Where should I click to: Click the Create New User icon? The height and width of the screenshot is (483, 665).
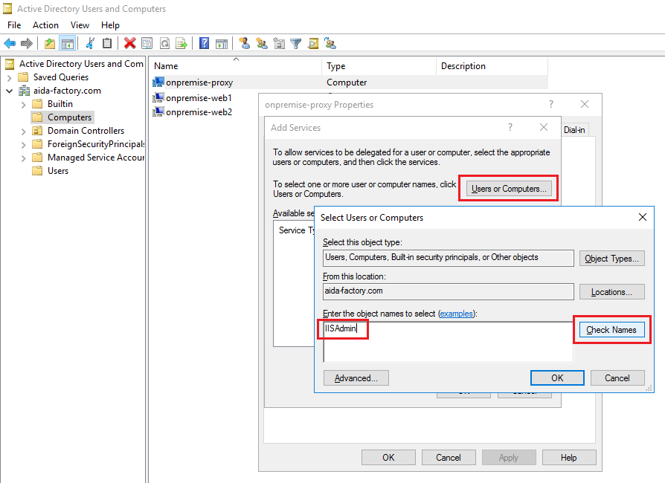point(245,42)
